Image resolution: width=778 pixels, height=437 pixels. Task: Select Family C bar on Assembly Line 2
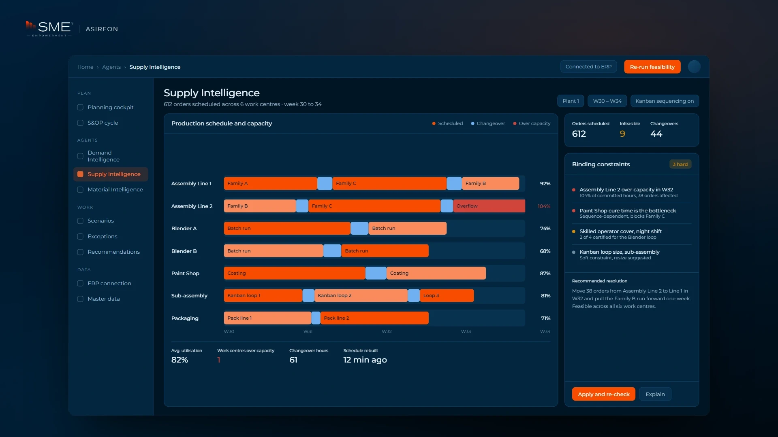[374, 206]
